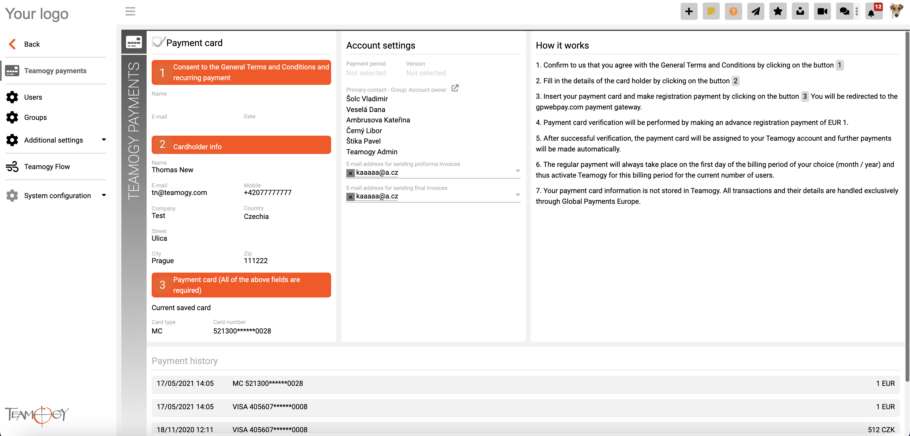Select contact Štika Pavel

click(363, 141)
